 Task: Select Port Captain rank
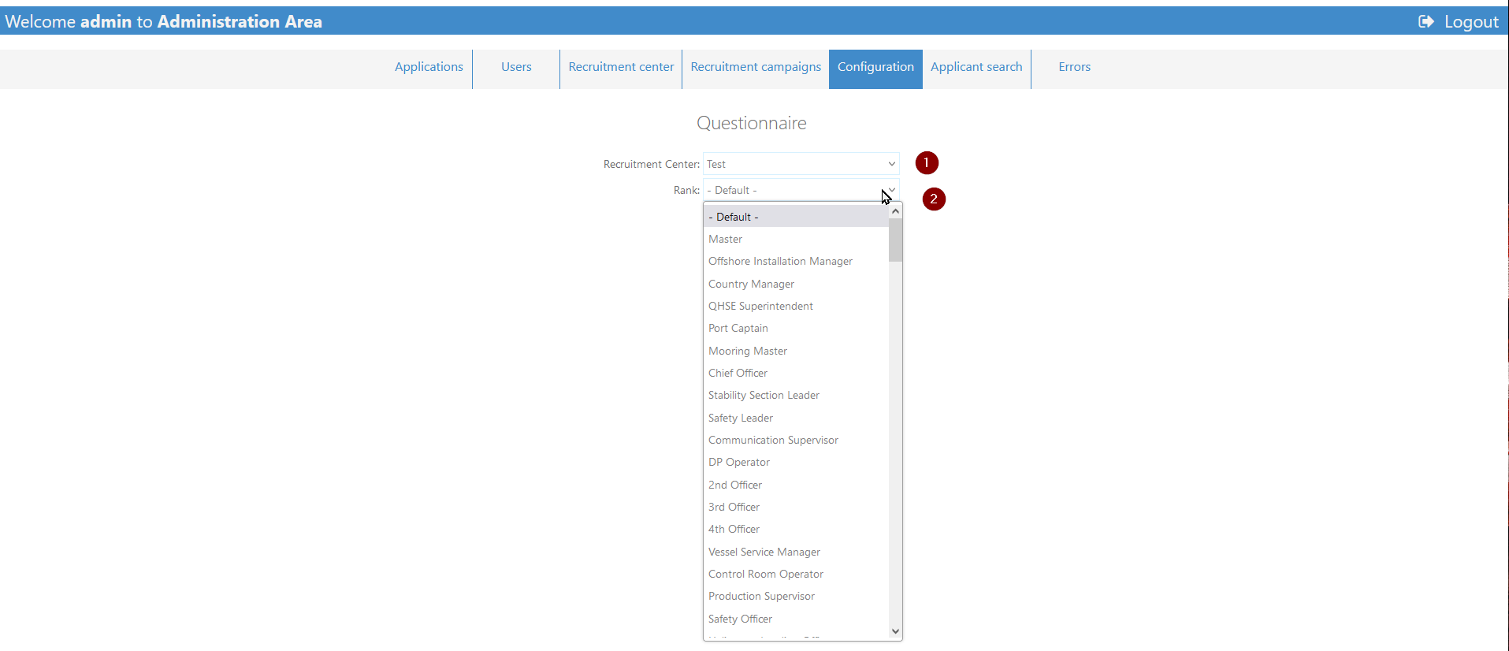[796, 328]
